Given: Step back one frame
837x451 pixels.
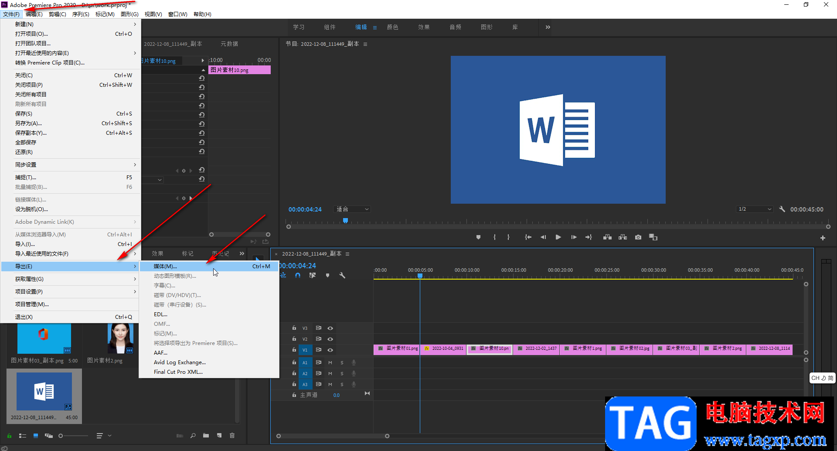Looking at the screenshot, I should [543, 237].
